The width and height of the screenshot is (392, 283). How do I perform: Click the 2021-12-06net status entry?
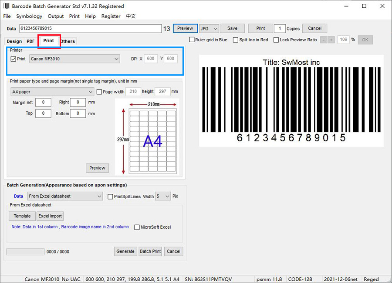click(x=341, y=279)
